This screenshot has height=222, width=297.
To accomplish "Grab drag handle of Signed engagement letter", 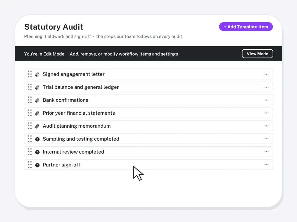I will (x=30, y=74).
